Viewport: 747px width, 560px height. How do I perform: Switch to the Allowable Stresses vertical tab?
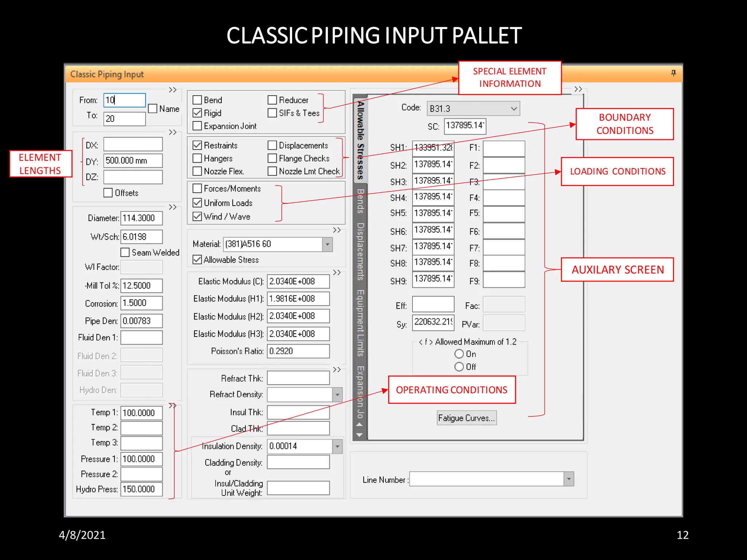coord(360,140)
